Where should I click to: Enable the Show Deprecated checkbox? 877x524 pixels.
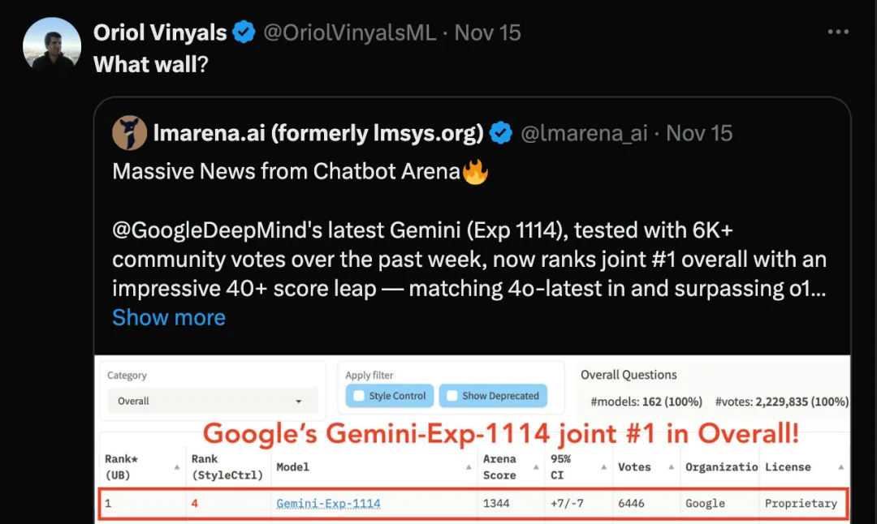[x=452, y=396]
